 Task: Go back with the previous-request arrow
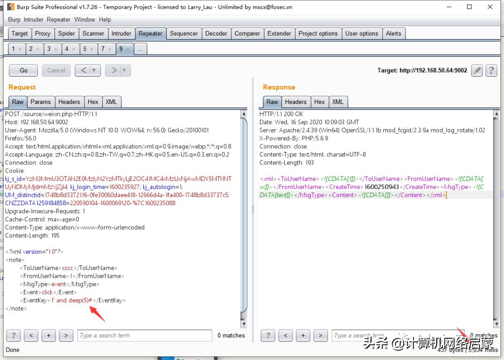coord(84,70)
